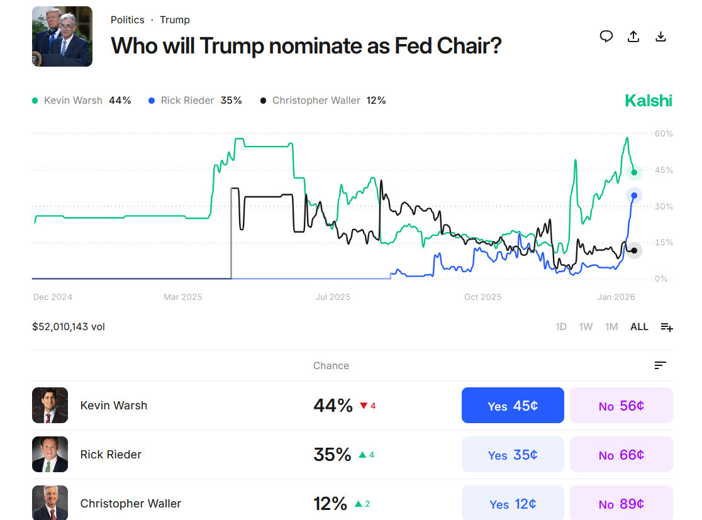This screenshot has width=702, height=520.
Task: Select the 1M time range
Action: (611, 326)
